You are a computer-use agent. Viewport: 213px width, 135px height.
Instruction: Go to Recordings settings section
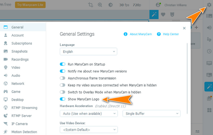20,59
